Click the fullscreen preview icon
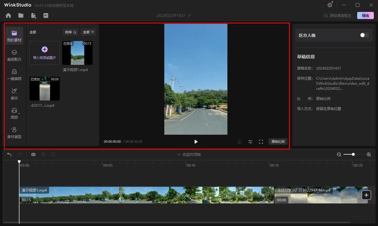Image resolution: width=378 pixels, height=226 pixels. pos(261,141)
